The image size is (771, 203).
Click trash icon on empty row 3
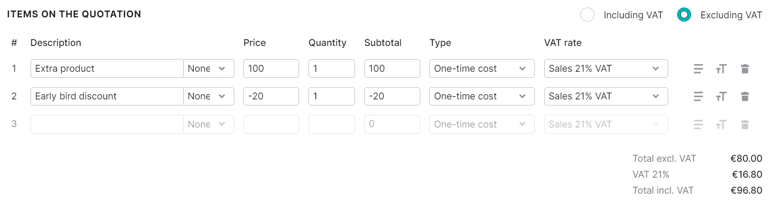pos(744,125)
